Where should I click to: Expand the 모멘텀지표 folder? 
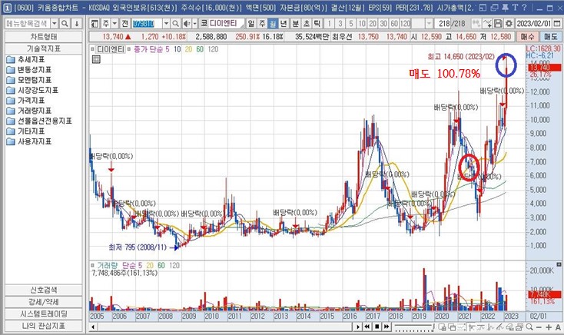point(28,79)
